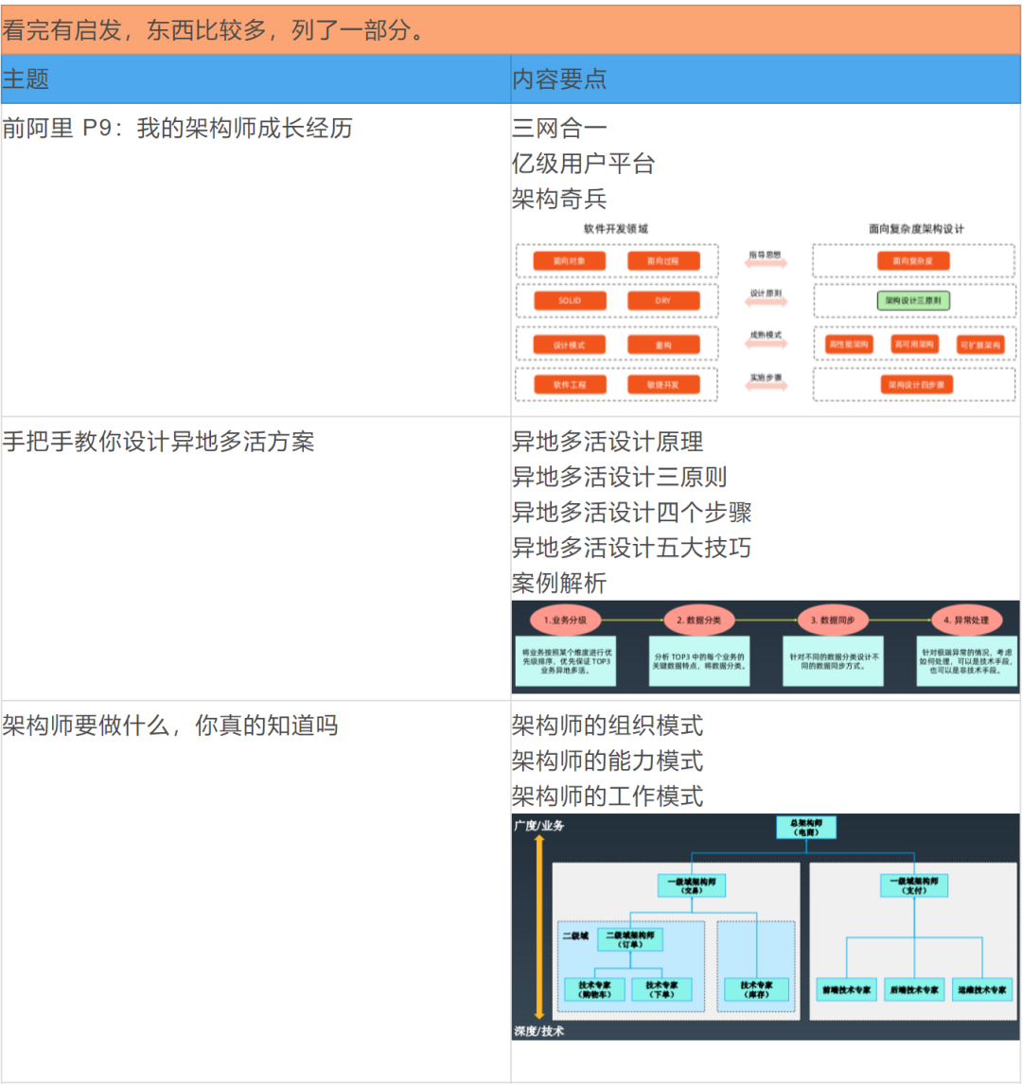Click the orange 'DRY' box

(x=663, y=300)
